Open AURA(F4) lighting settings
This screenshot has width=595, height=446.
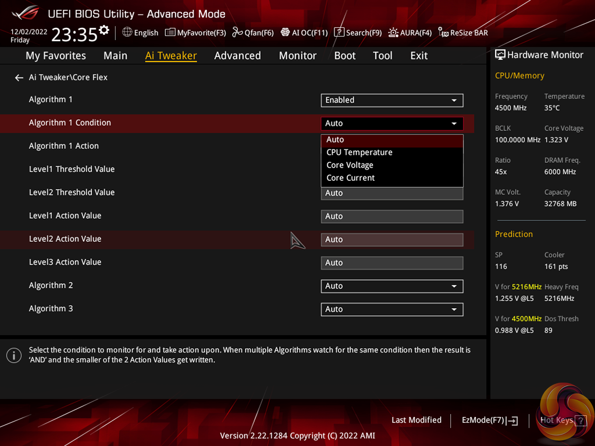410,33
